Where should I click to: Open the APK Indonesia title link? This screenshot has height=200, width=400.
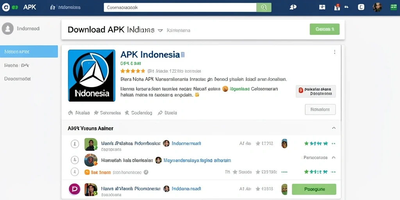tap(150, 54)
